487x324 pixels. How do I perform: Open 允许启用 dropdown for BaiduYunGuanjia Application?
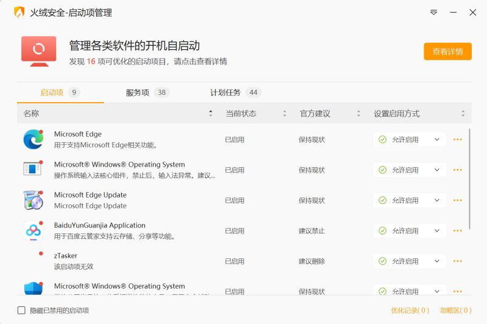409,230
